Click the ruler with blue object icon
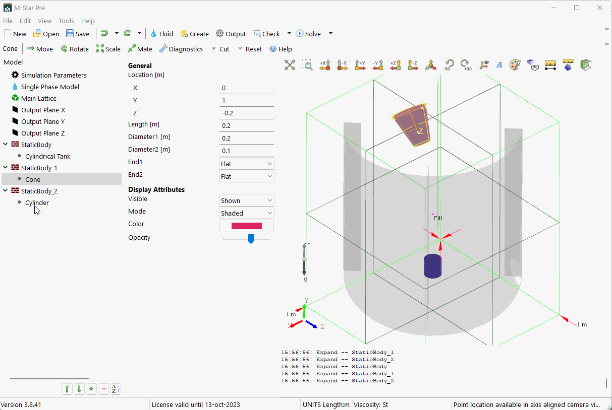The height and width of the screenshot is (410, 612). point(568,64)
